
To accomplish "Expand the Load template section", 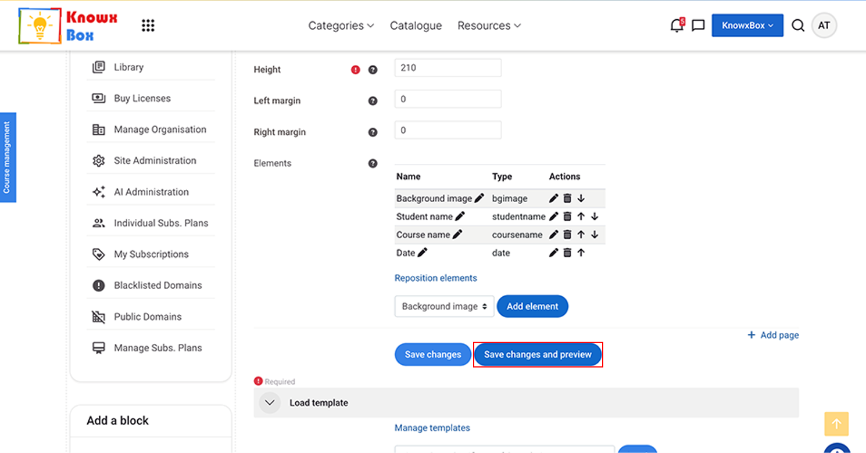I will click(x=270, y=402).
